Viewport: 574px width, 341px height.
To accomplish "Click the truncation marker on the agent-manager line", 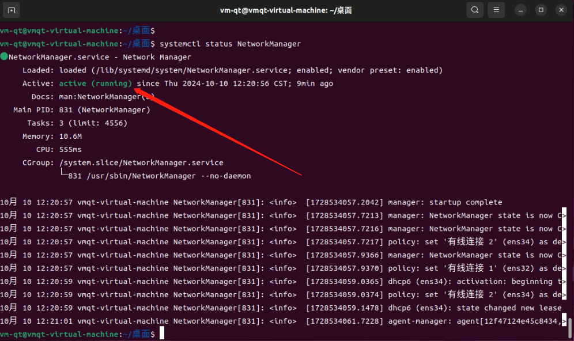I will click(x=563, y=321).
